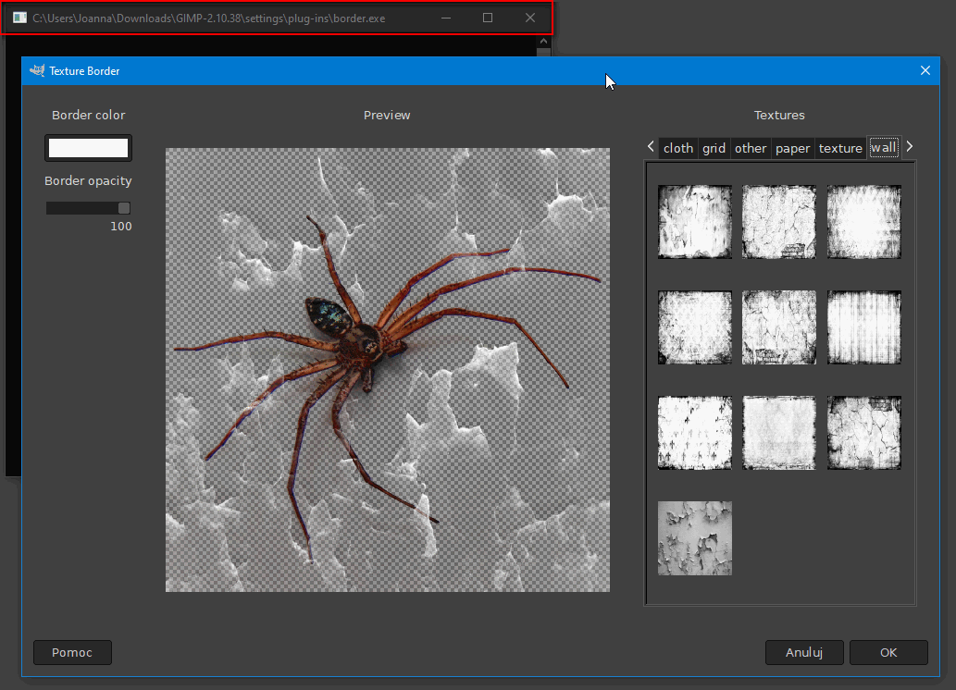Minimize the border.exe console window
956x690 pixels.
445,18
